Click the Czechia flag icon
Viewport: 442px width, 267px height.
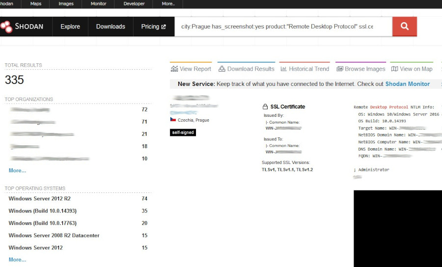click(173, 120)
